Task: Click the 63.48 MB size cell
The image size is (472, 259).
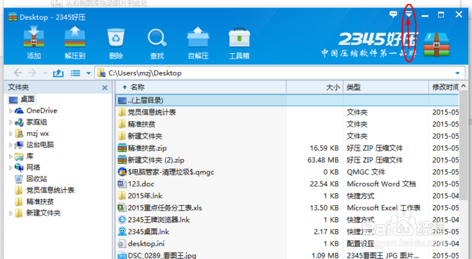Action: click(x=323, y=160)
